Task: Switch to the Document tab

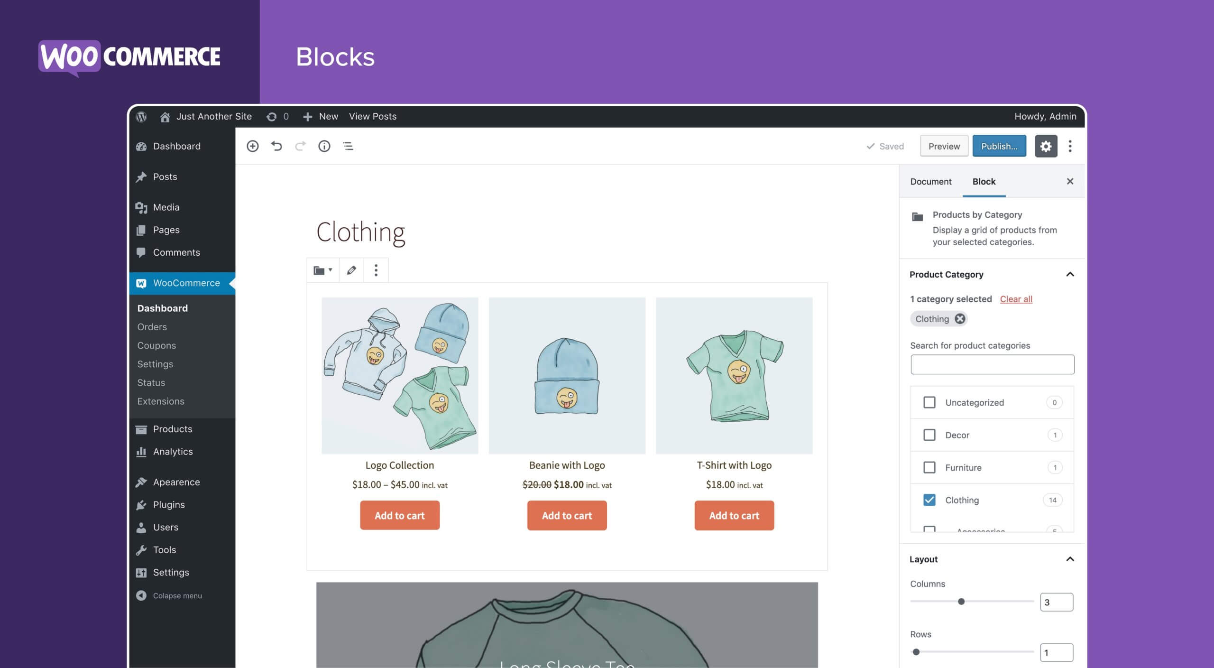Action: 929,181
